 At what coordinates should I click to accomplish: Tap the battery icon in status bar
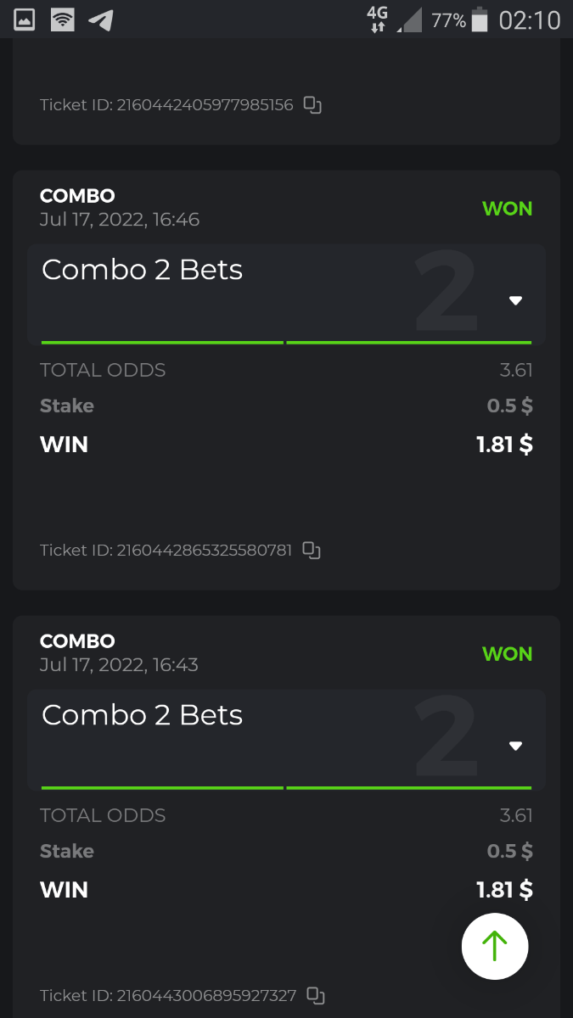click(x=480, y=20)
